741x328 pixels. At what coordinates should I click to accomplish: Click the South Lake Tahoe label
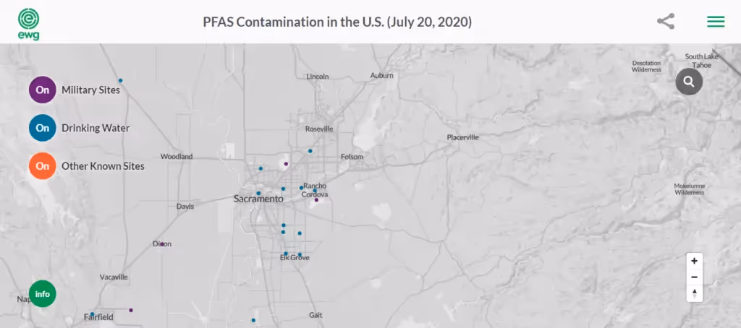coord(702,61)
